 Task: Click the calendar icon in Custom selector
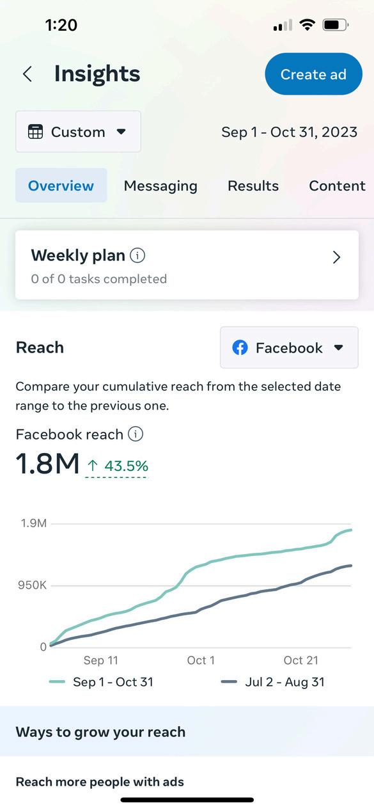tap(36, 132)
